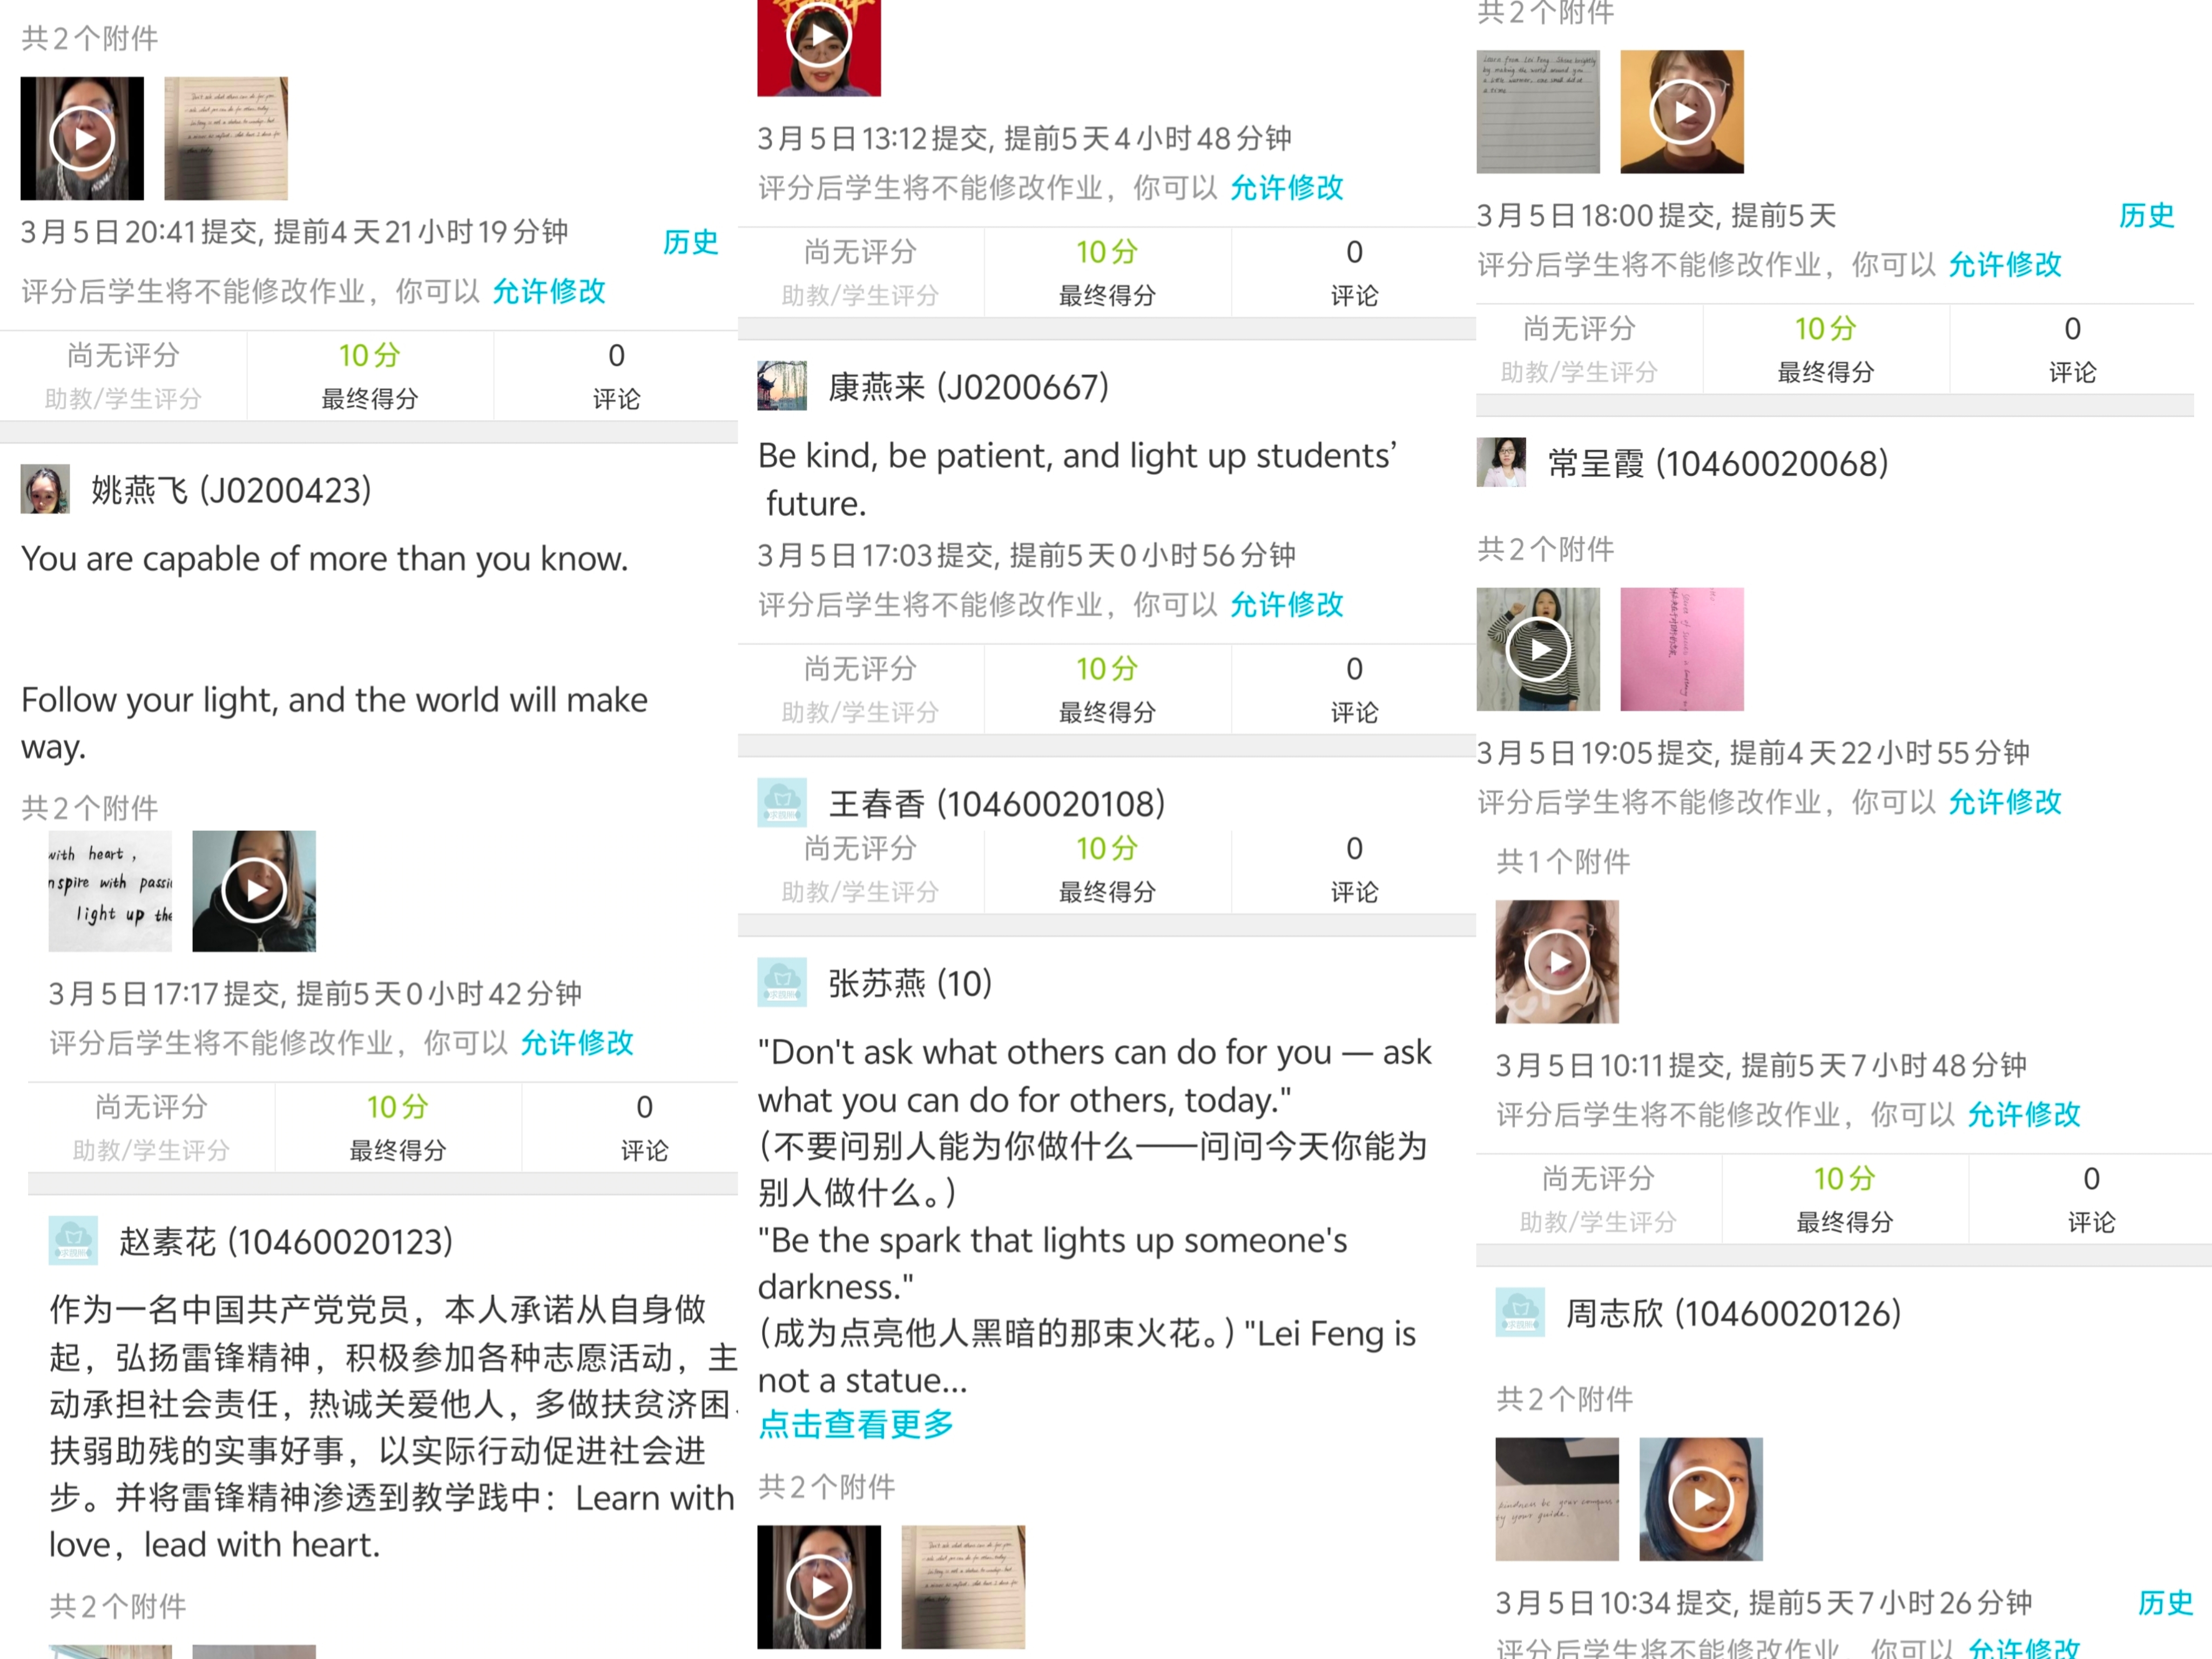Open 历史 for the 20:41 submission

pyautogui.click(x=690, y=242)
